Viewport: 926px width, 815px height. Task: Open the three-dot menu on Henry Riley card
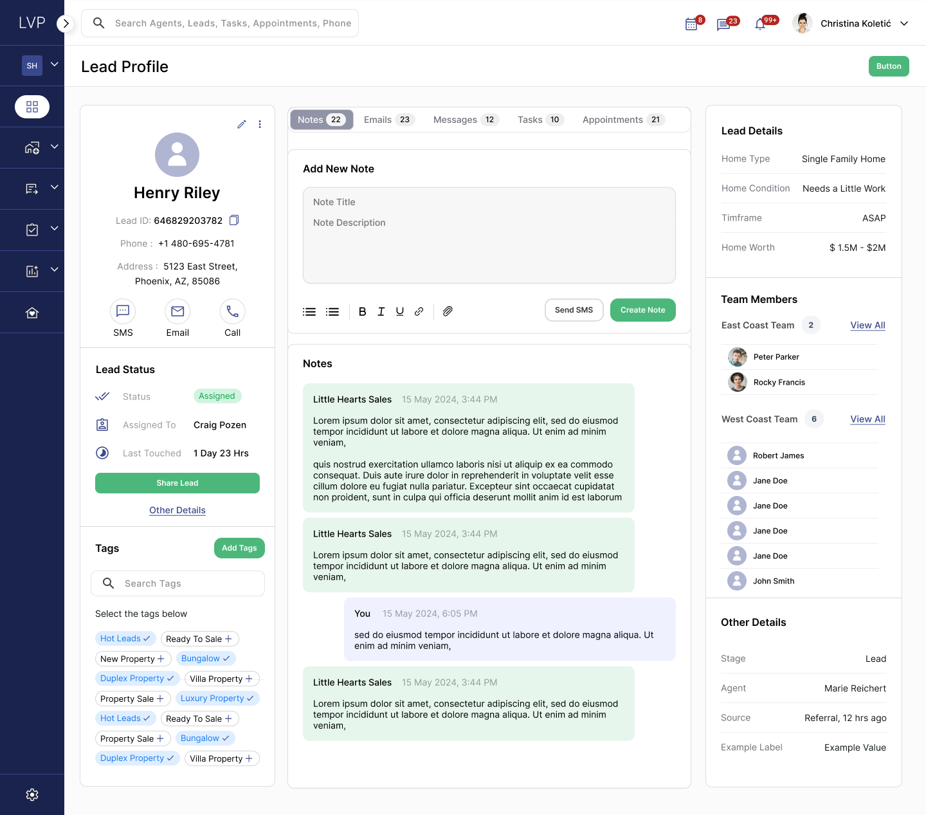point(260,124)
